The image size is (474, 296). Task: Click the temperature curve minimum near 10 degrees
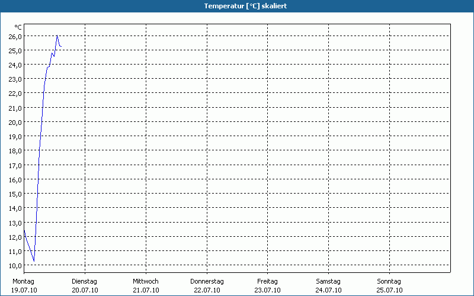pyautogui.click(x=34, y=261)
